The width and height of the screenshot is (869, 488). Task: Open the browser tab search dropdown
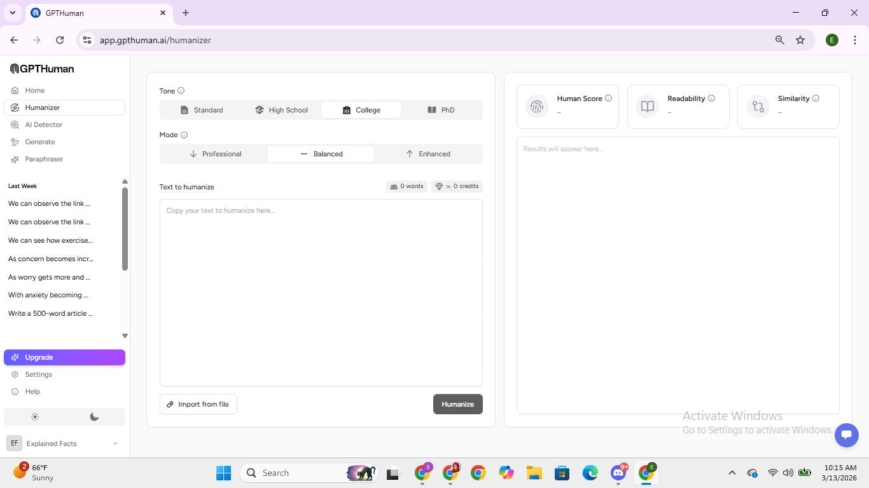(12, 13)
